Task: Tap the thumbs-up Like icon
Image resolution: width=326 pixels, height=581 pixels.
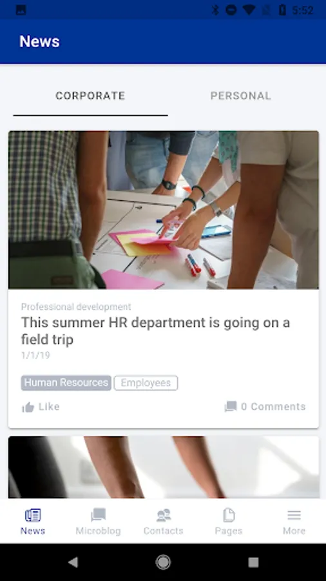Action: point(28,407)
